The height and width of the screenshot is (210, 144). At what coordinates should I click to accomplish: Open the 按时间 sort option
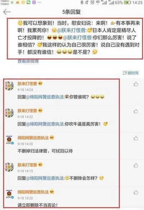pyautogui.click(x=130, y=73)
